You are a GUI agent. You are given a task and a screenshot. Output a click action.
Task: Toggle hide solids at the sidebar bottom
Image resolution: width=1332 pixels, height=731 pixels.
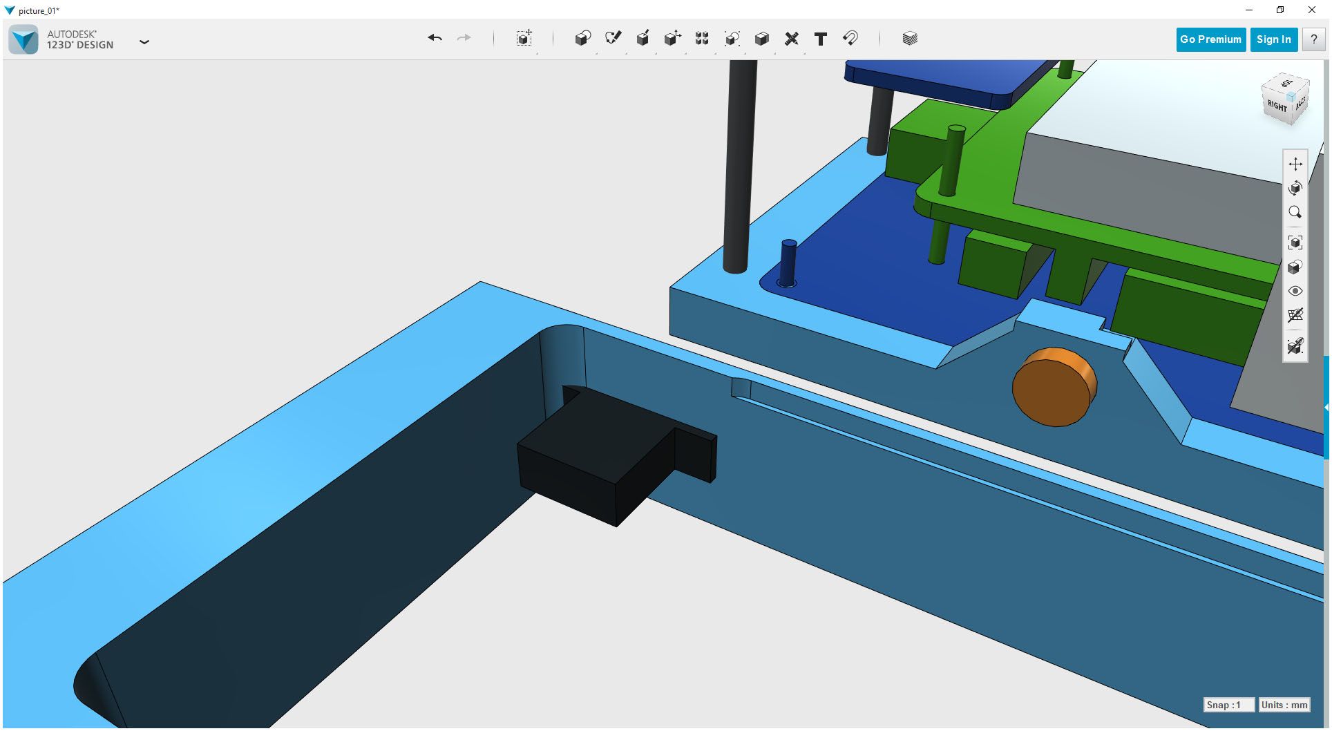click(x=1295, y=345)
